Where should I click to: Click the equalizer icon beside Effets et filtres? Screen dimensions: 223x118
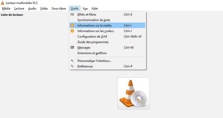coord(72,15)
